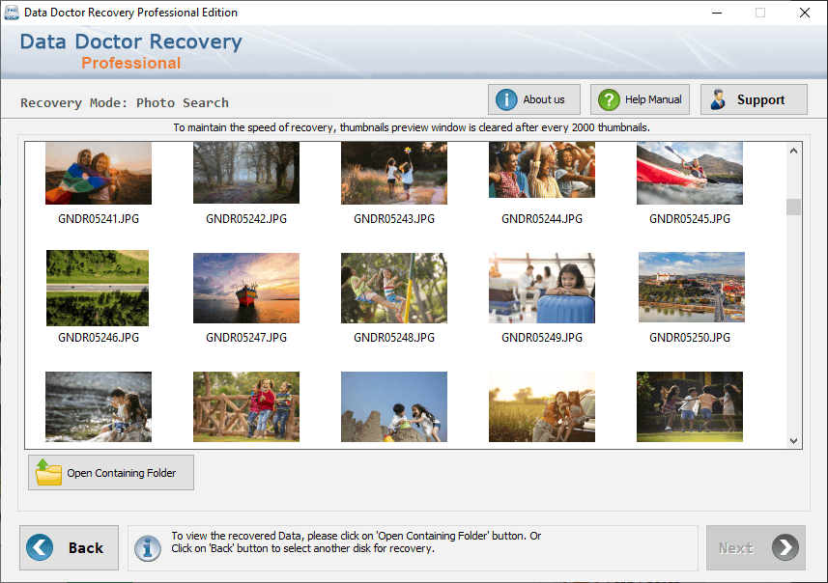Select thumbnail of kids on wooden fence
This screenshot has height=583, width=828.
pyautogui.click(x=246, y=406)
